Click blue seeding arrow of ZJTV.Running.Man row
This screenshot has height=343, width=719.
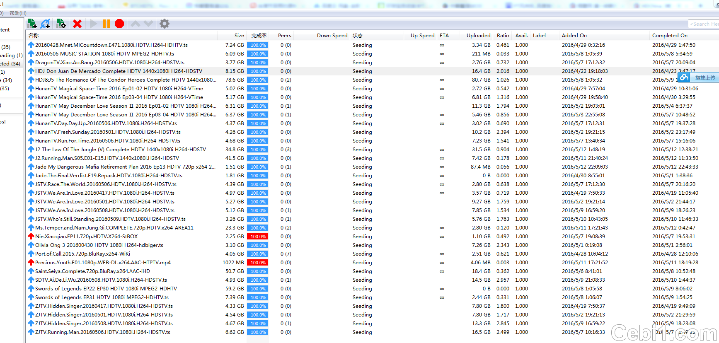click(31, 332)
